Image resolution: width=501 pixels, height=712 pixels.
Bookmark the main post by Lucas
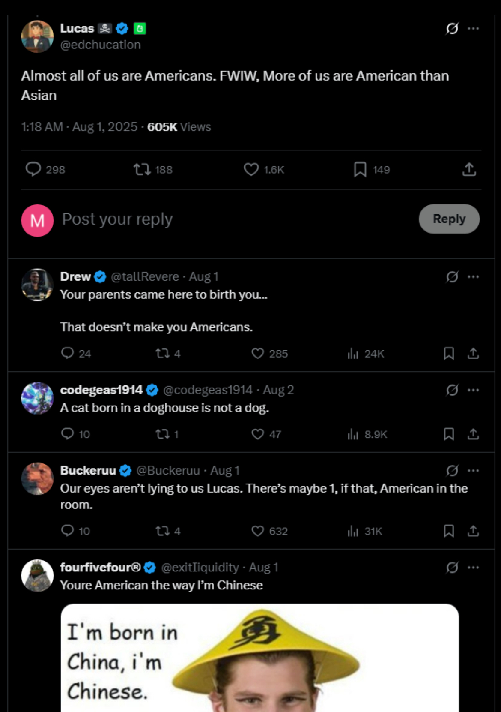(360, 170)
